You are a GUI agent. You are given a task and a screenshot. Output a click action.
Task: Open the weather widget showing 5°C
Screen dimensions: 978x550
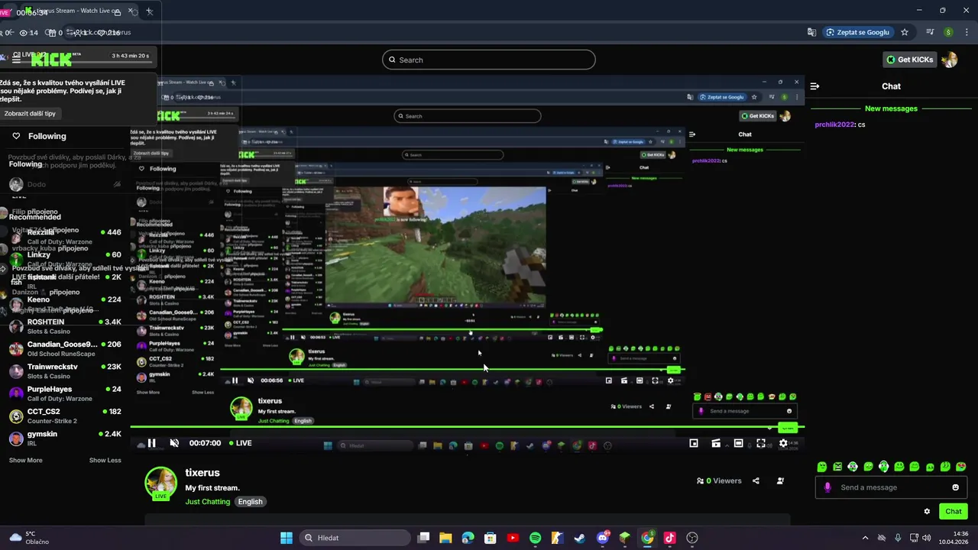point(29,538)
